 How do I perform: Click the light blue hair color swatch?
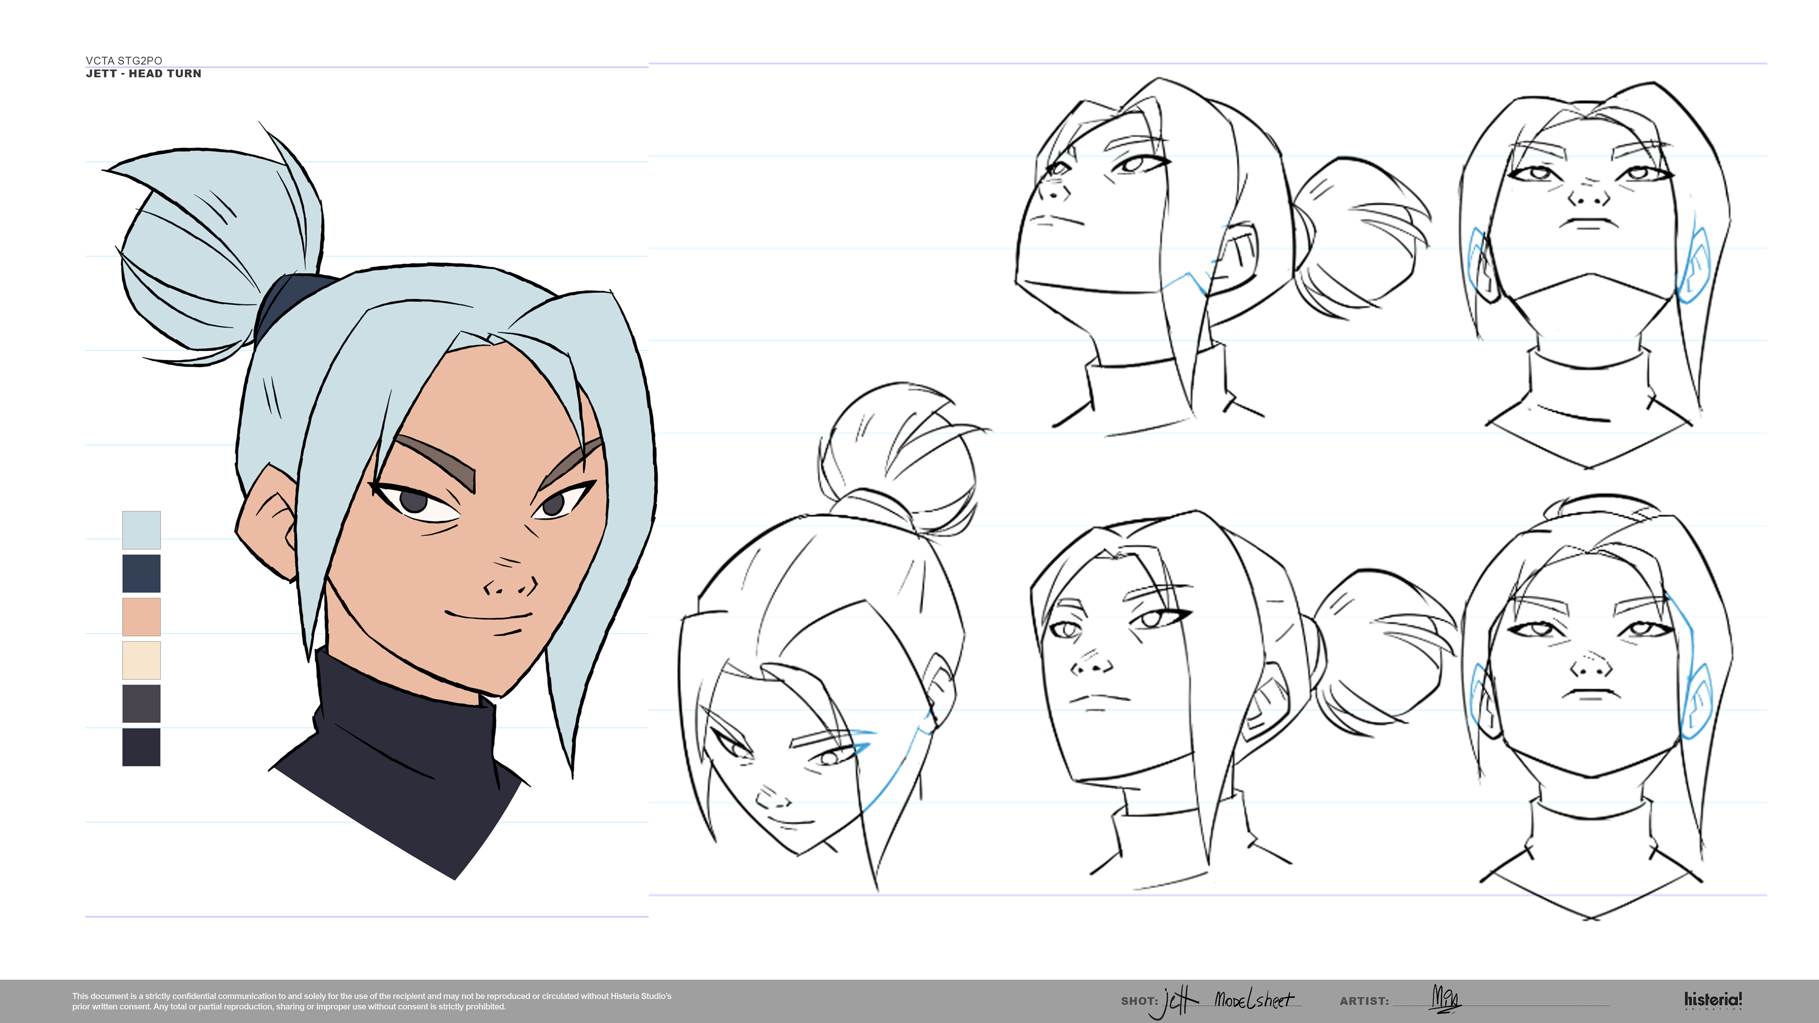click(141, 530)
